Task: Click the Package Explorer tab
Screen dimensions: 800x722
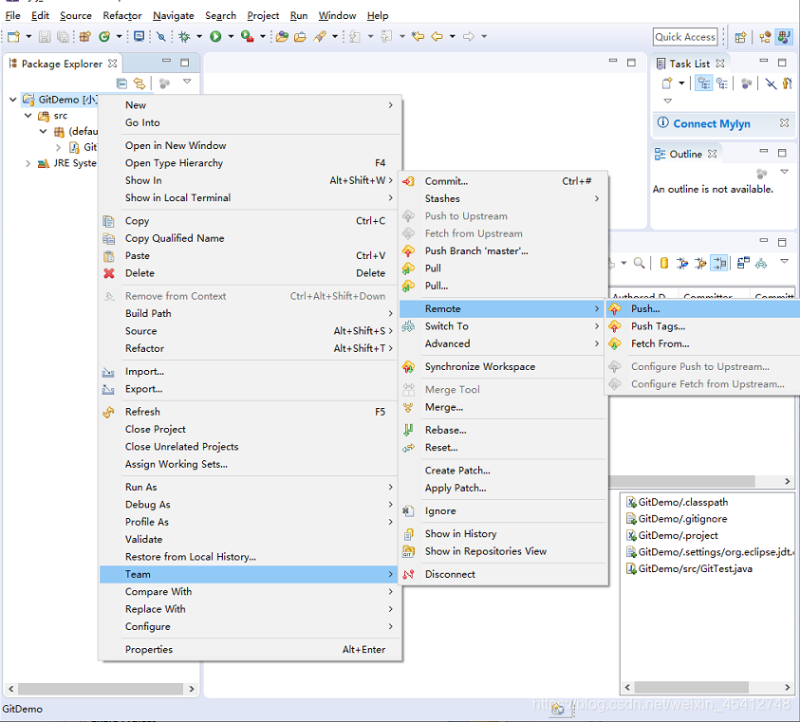Action: [63, 64]
